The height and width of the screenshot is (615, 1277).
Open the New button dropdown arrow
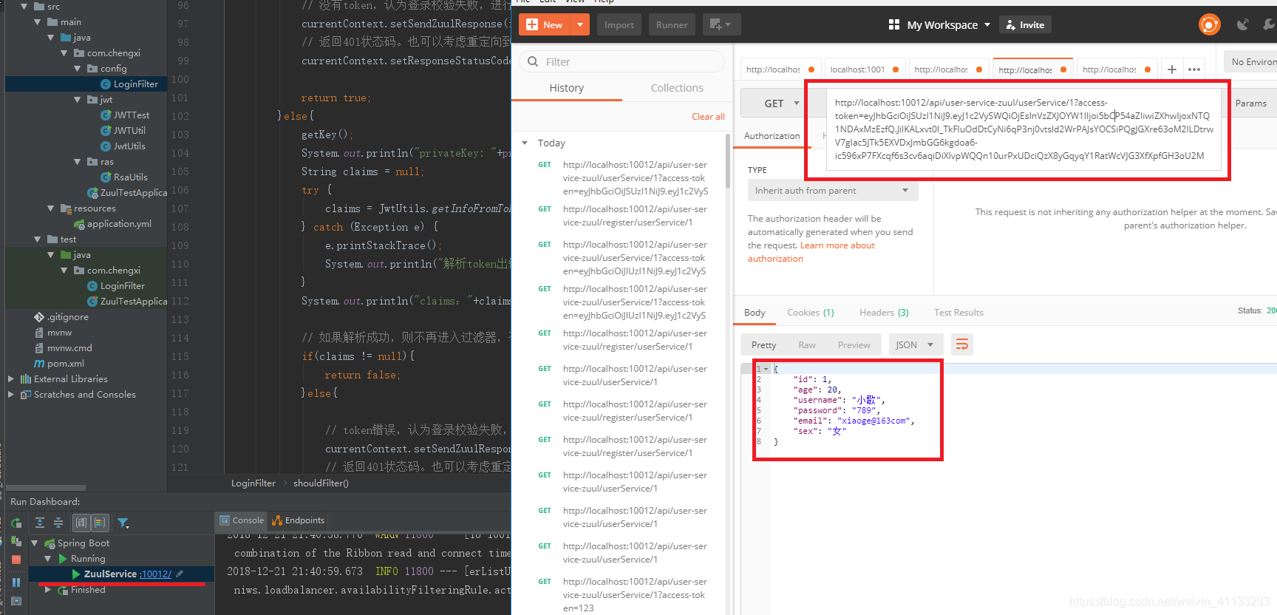coord(580,24)
